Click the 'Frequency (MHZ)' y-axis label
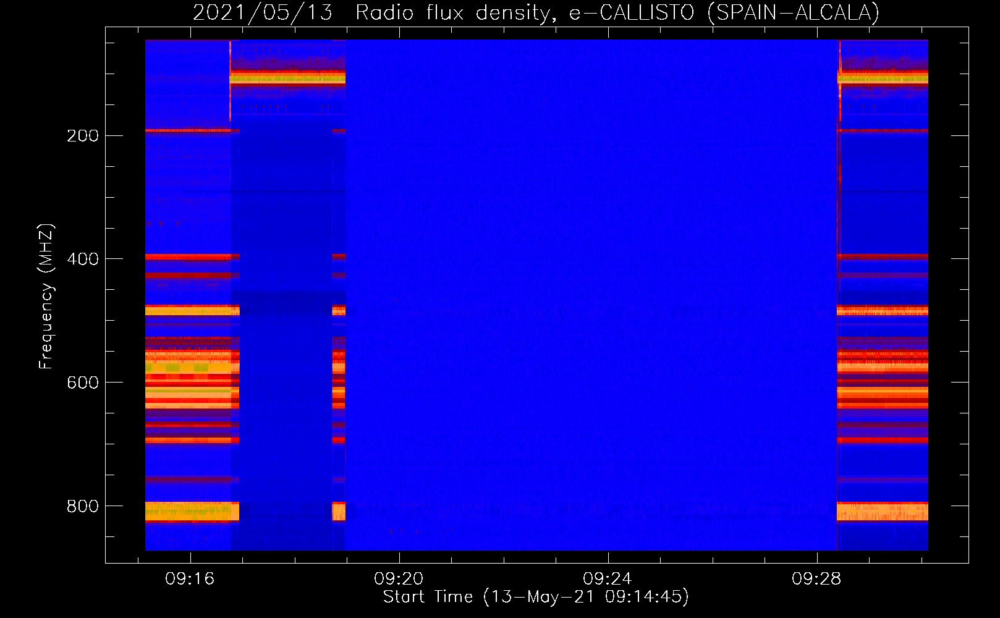Image resolution: width=1000 pixels, height=618 pixels. pos(46,297)
